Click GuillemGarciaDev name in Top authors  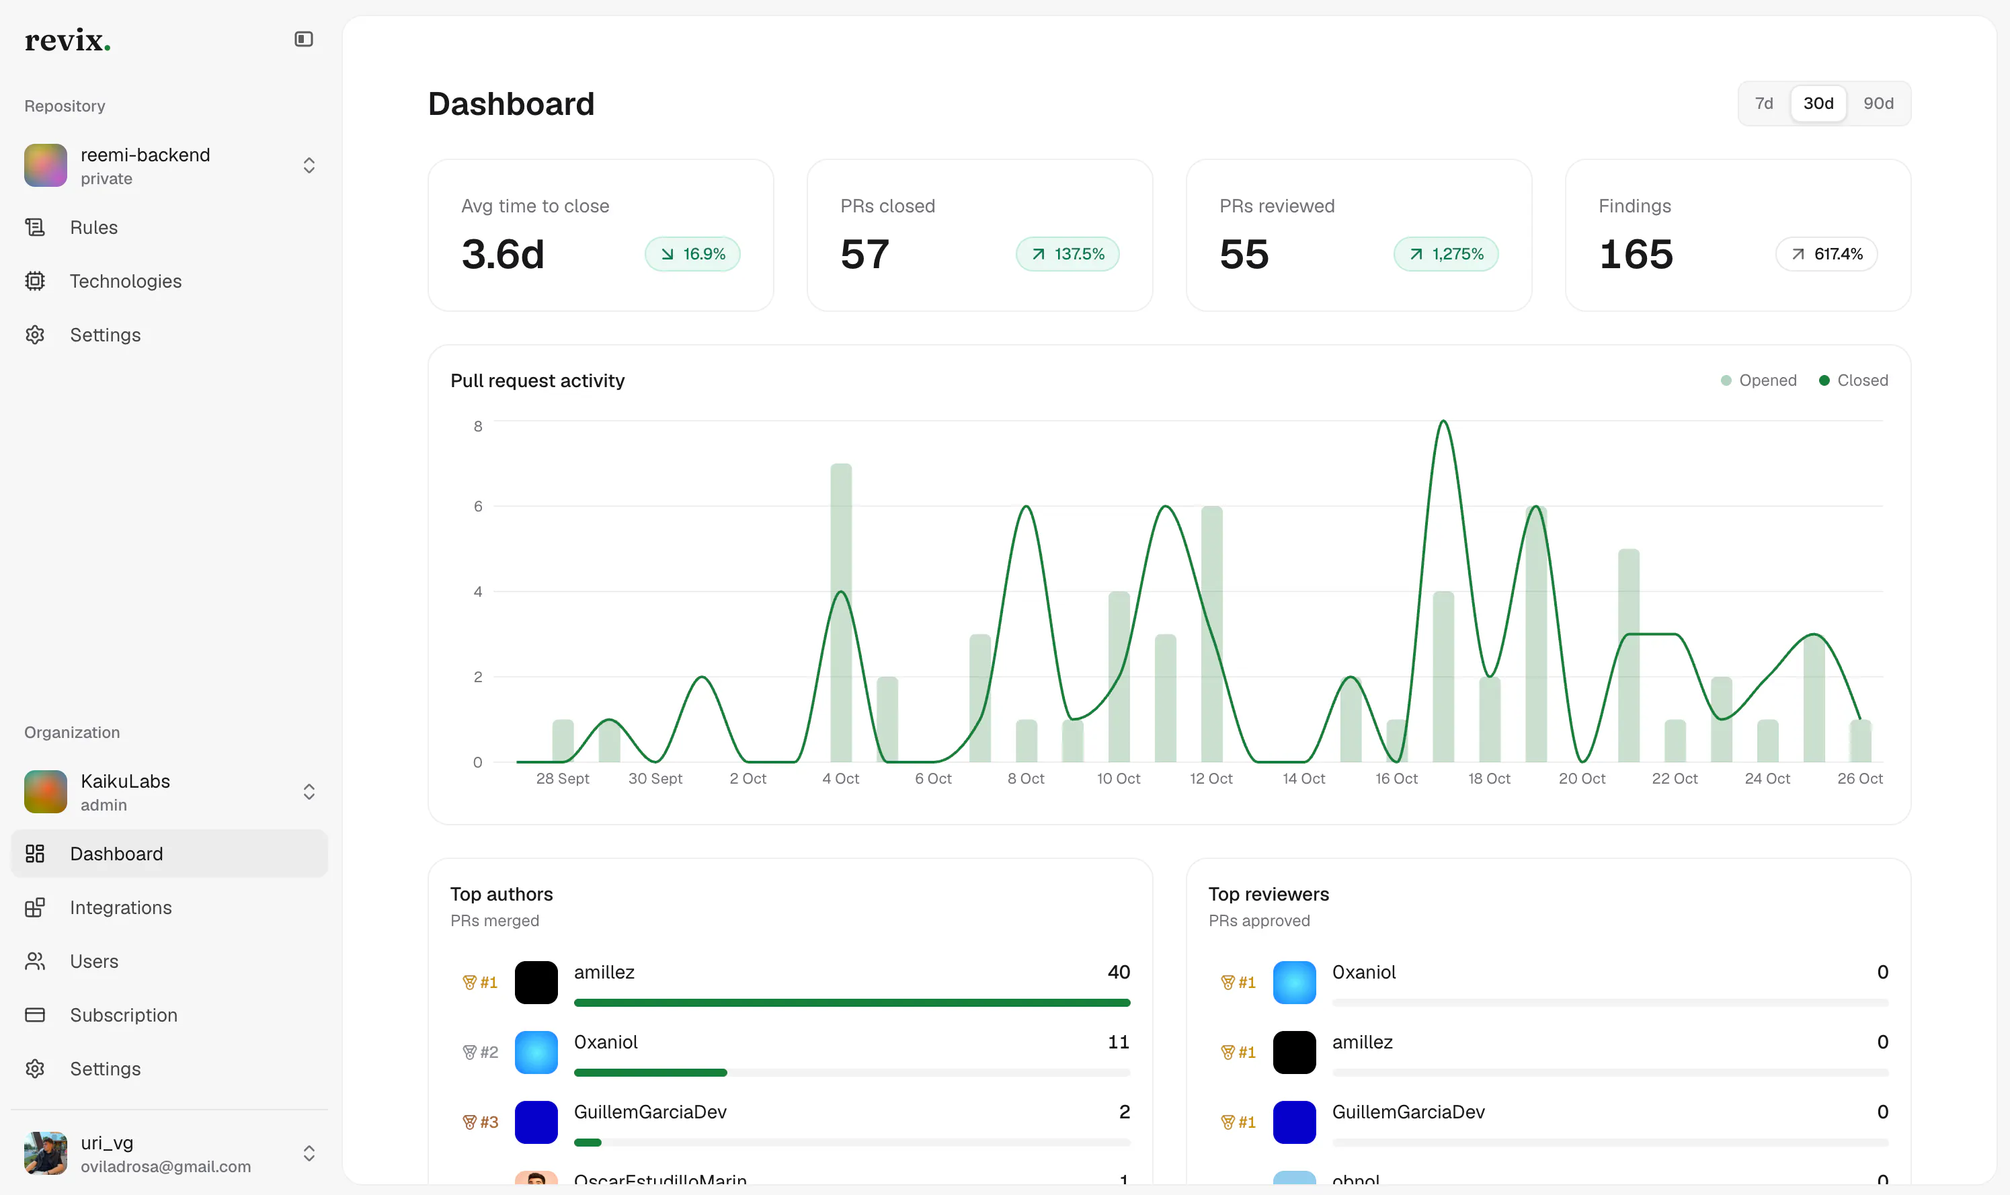[x=650, y=1112]
